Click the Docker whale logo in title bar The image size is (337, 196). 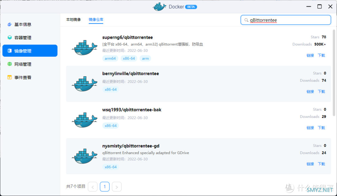point(159,7)
